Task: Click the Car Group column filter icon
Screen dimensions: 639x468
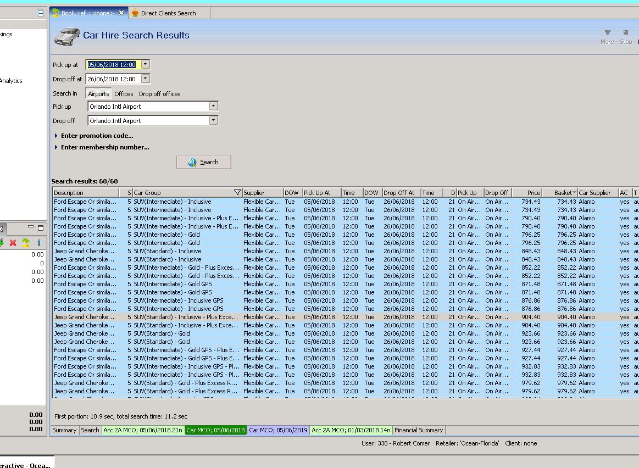Action: tap(237, 193)
